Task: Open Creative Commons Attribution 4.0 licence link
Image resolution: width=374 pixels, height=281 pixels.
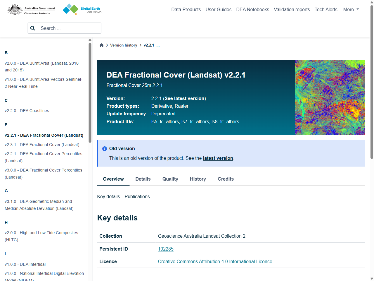Action: click(x=215, y=262)
